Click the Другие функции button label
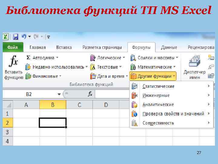Screen dimensions: 218x164 click(154, 76)
